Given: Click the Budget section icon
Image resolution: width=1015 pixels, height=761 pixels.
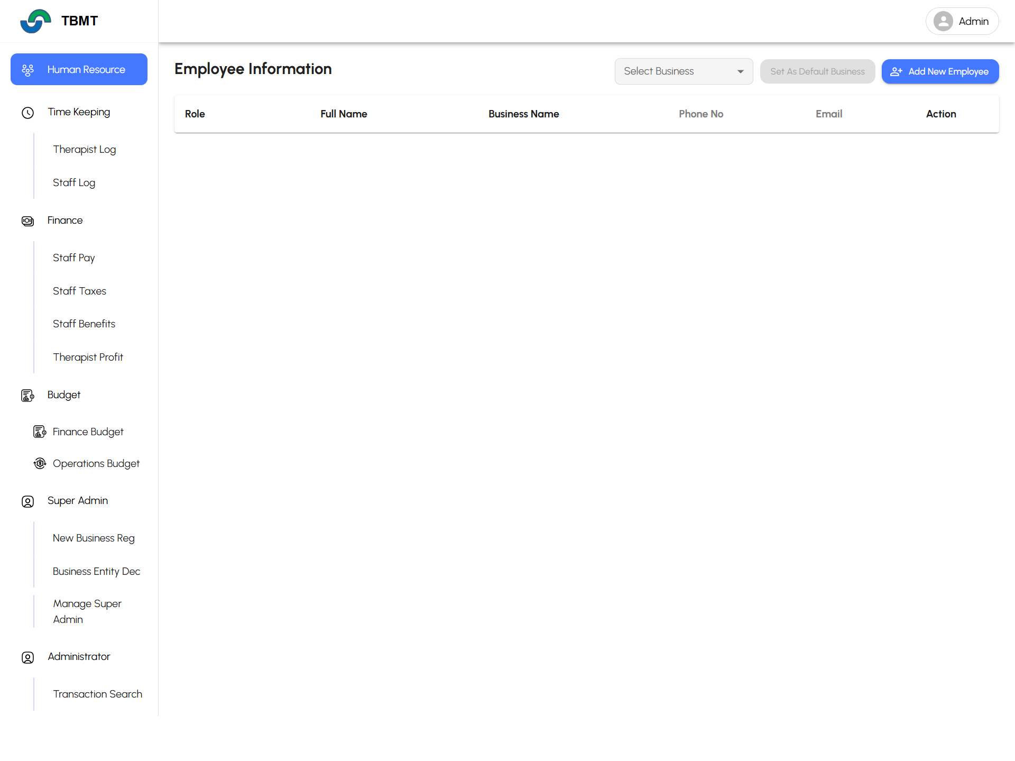Looking at the screenshot, I should click(27, 396).
